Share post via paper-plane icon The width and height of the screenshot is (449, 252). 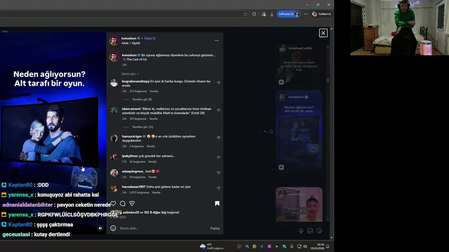tap(132, 203)
